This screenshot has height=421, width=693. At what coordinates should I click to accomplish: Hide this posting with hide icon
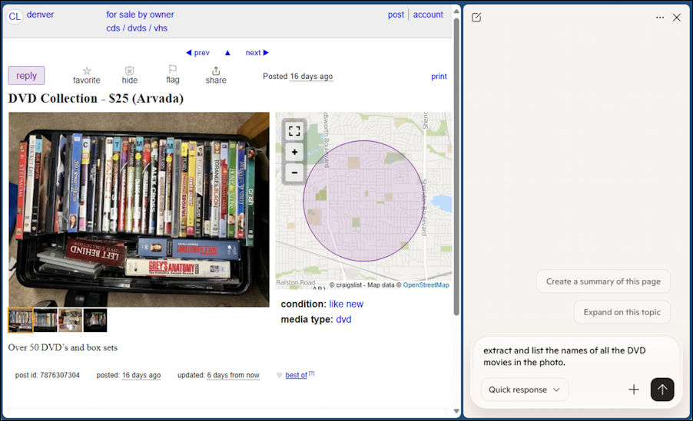(x=130, y=75)
